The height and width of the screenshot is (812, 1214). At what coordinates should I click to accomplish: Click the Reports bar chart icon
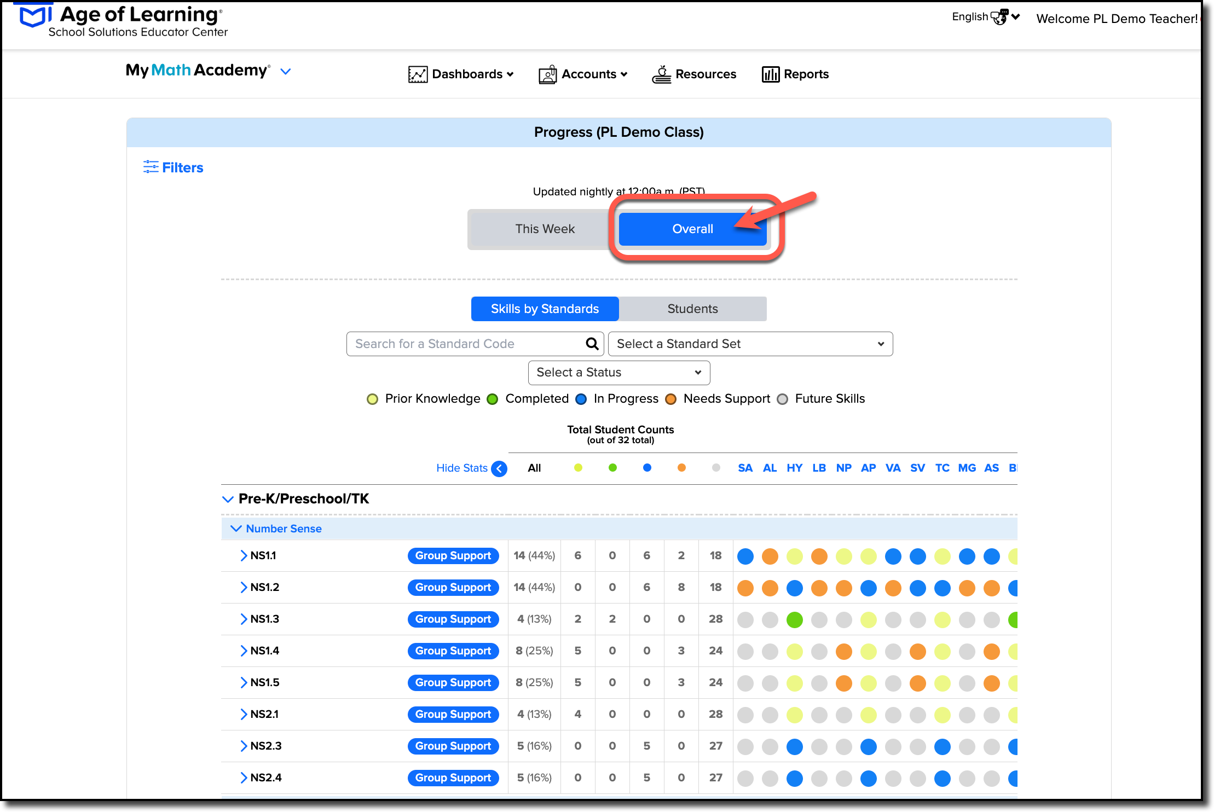[770, 74]
